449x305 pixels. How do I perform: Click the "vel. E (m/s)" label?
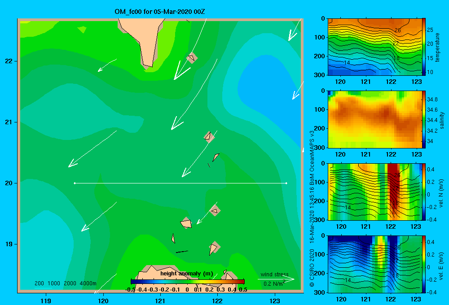(441, 266)
